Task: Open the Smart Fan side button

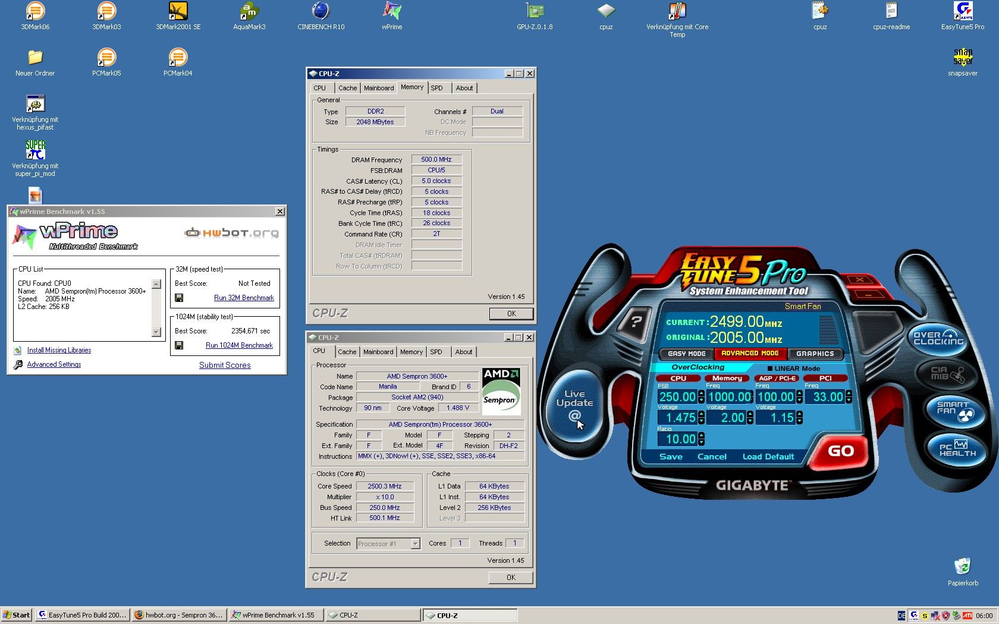Action: (956, 410)
